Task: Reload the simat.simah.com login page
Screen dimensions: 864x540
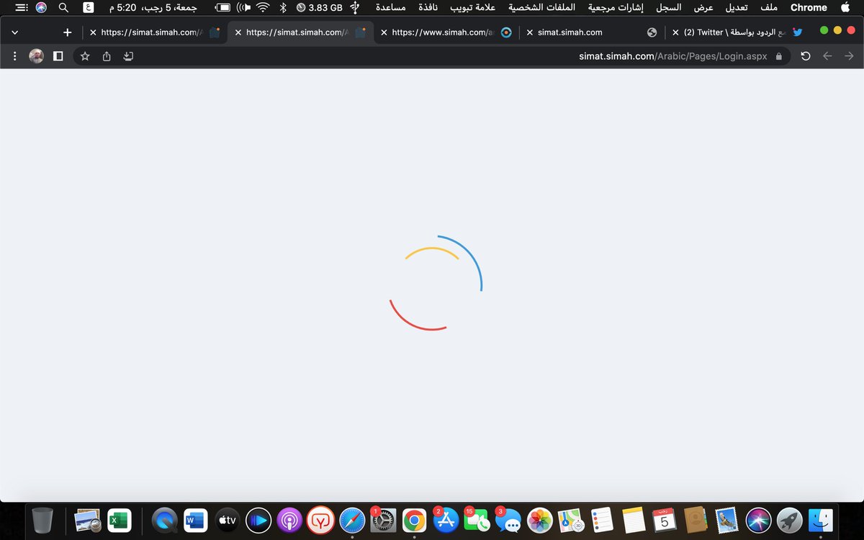Action: 806,56
